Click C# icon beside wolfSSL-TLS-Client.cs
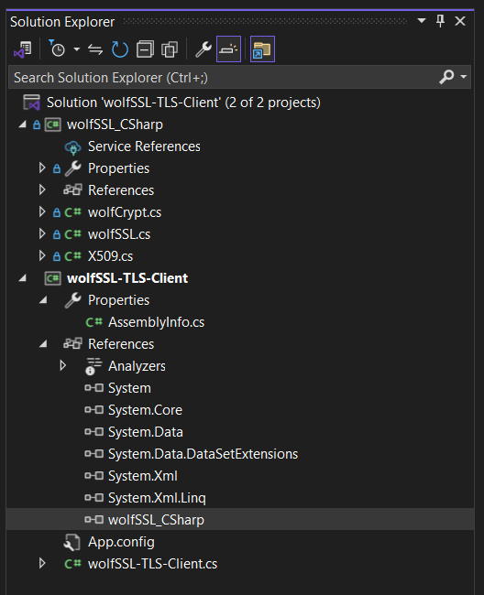Screen dimensions: 484x595 click(x=72, y=564)
